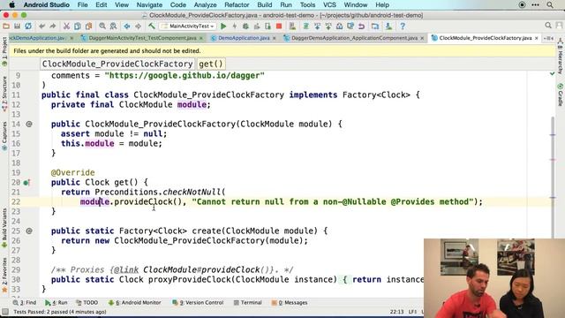Toggle the Structure tool window
565x318 pixels.
(4, 93)
